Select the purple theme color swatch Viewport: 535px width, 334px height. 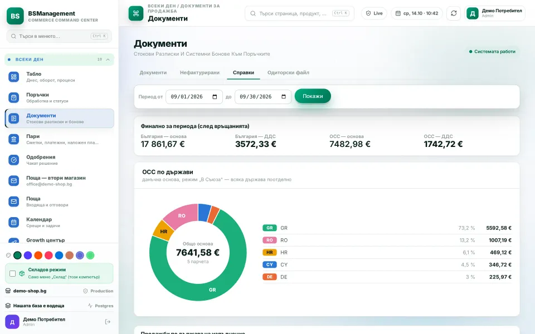point(28,256)
